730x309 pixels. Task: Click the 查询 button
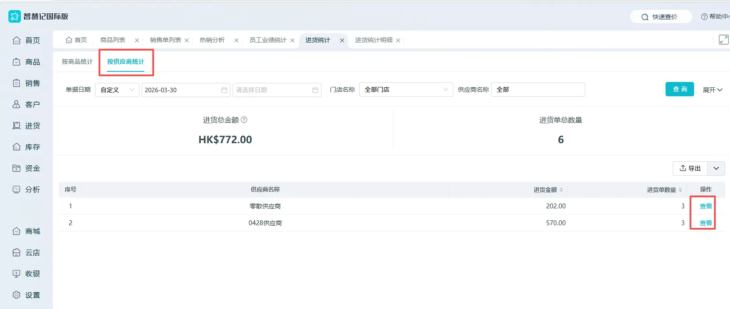680,89
